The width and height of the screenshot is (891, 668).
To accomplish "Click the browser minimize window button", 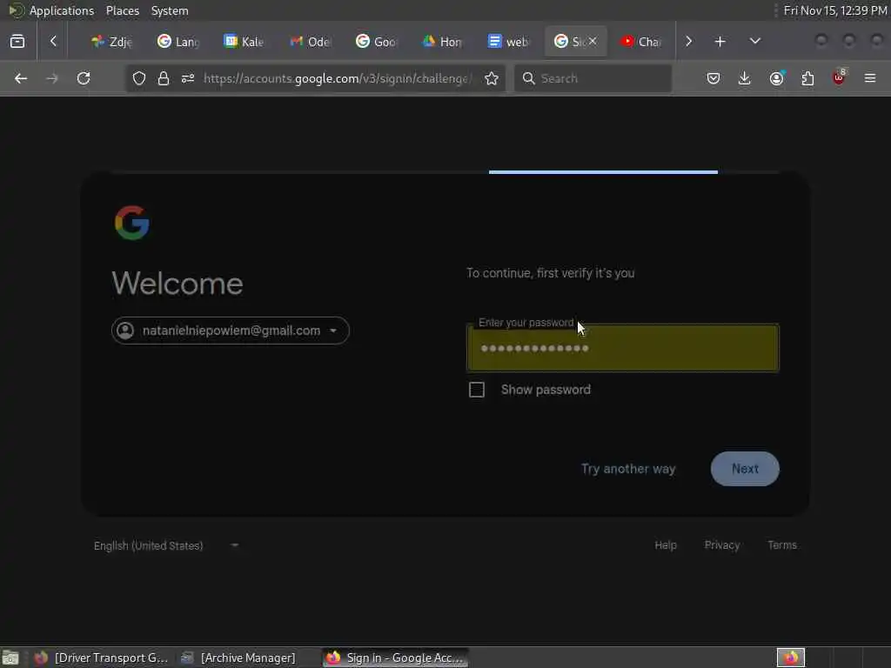I will pyautogui.click(x=821, y=41).
